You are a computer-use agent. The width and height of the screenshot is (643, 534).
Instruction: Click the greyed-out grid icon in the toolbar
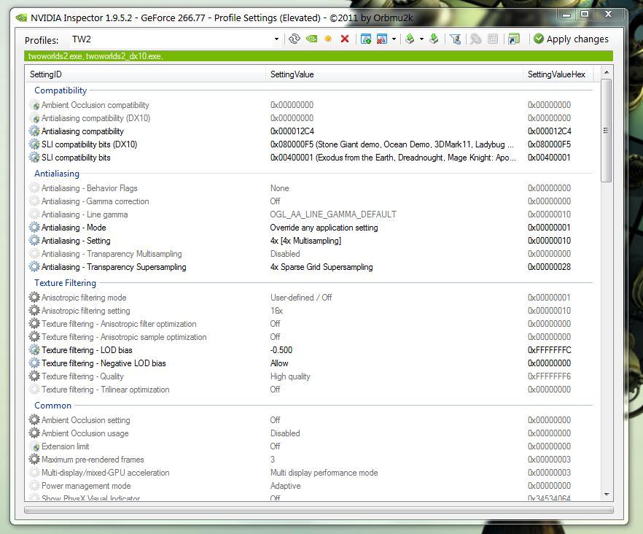[493, 39]
